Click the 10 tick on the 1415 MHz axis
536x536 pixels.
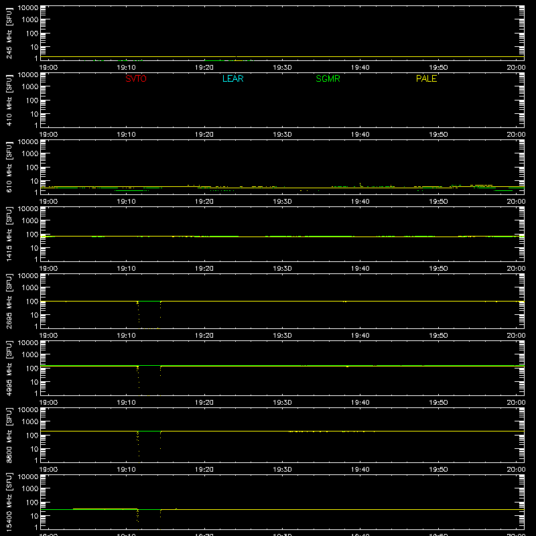(x=34, y=248)
